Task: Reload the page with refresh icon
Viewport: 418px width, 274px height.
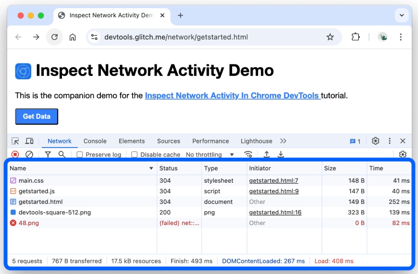Action: coord(55,37)
